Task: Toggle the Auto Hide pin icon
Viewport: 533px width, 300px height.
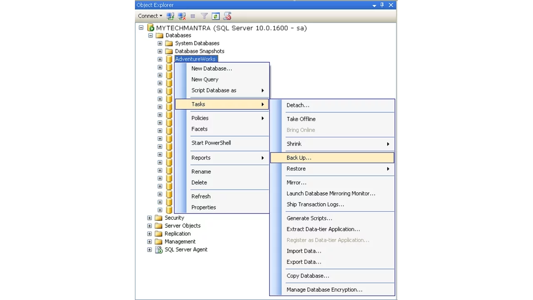Action: click(382, 5)
